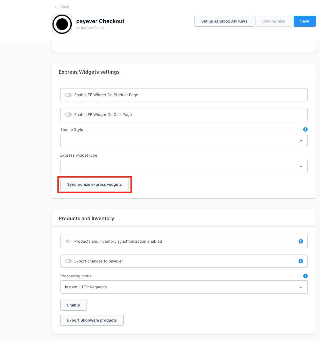320x340 pixels.
Task: Open help for Export changes to payever
Action: pos(301,261)
